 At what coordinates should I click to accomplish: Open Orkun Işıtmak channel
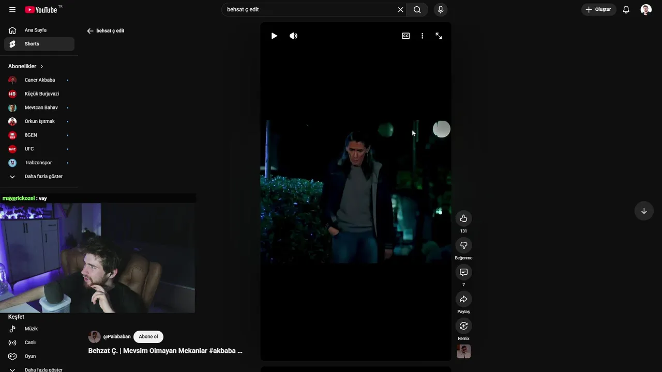click(39, 121)
